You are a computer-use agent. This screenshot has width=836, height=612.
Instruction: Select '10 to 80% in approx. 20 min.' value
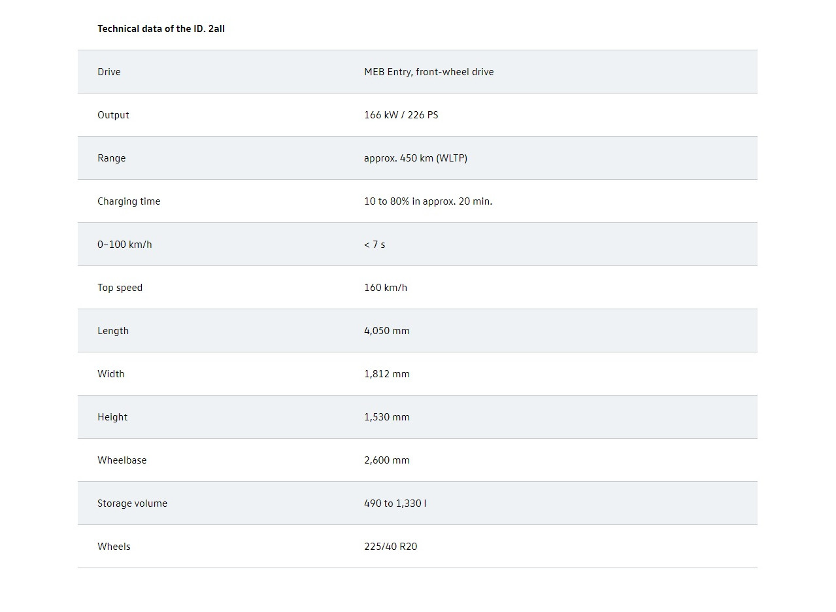tap(428, 201)
